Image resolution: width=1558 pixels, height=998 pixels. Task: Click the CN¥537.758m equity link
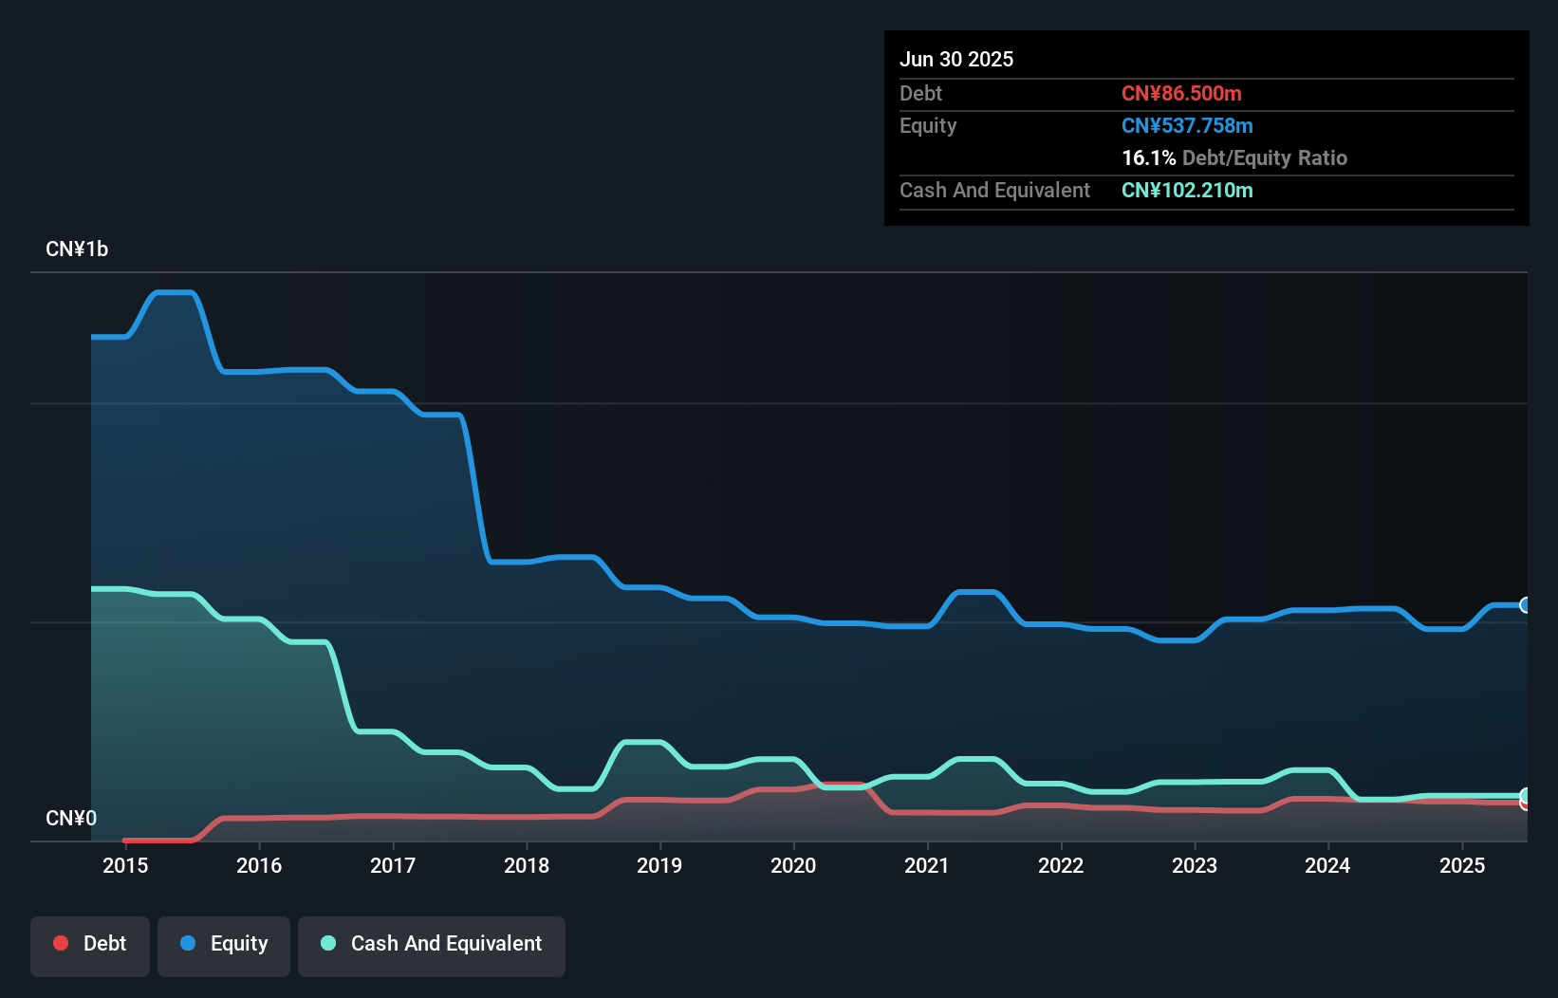(1187, 125)
